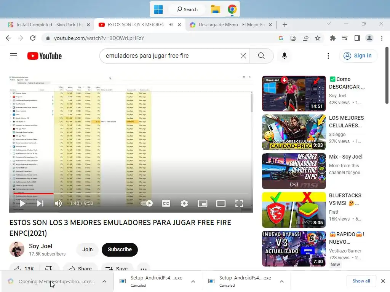Show all downloads
390x292 pixels.
[361, 281]
